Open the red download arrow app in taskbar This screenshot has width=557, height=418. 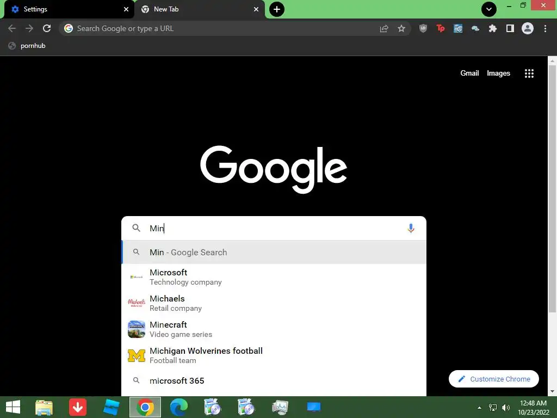pyautogui.click(x=78, y=407)
